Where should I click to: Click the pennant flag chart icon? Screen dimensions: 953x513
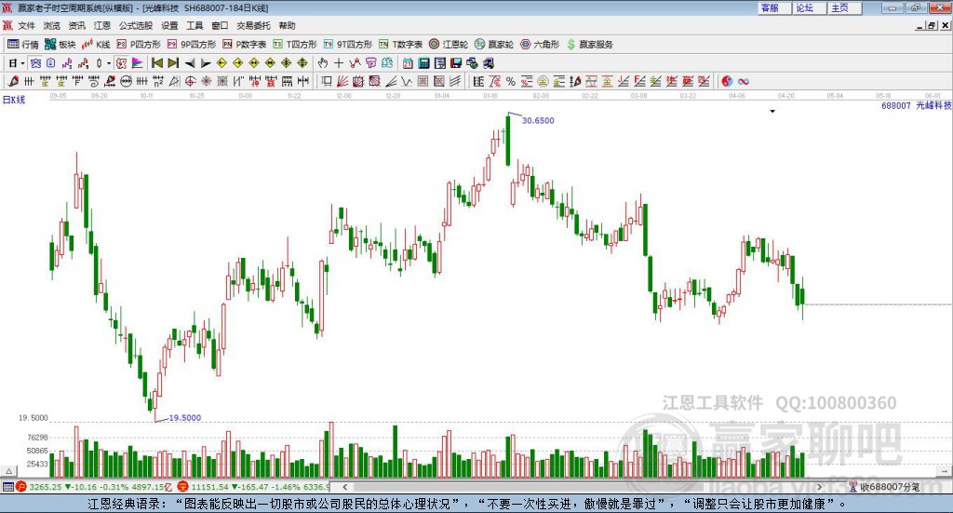click(138, 63)
